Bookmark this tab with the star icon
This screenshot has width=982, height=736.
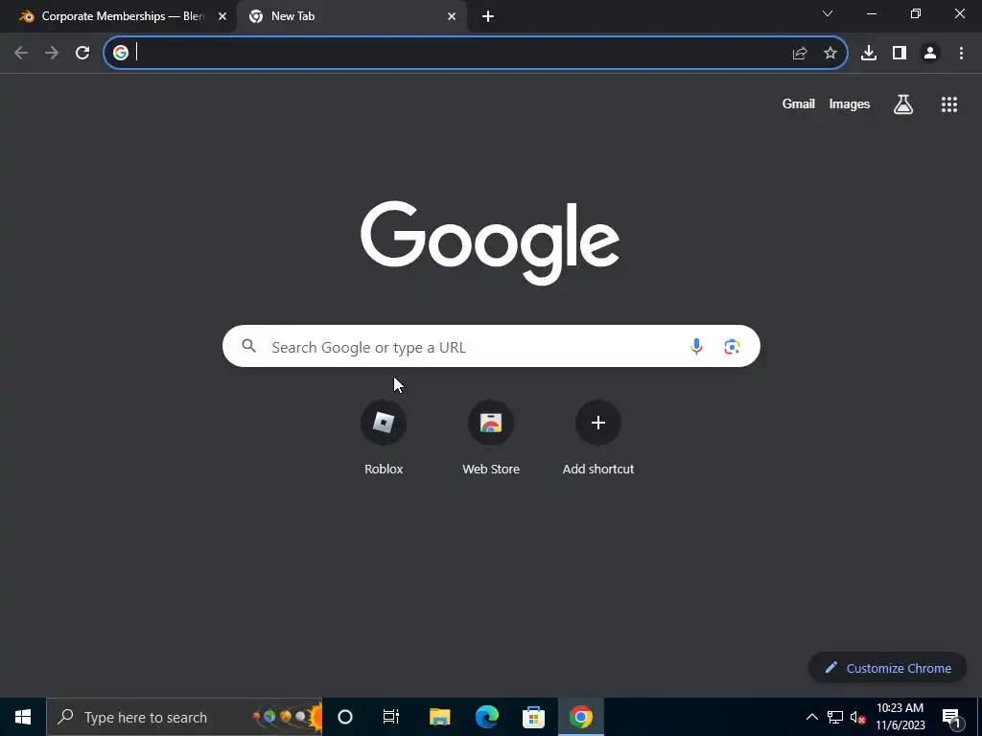pos(830,54)
